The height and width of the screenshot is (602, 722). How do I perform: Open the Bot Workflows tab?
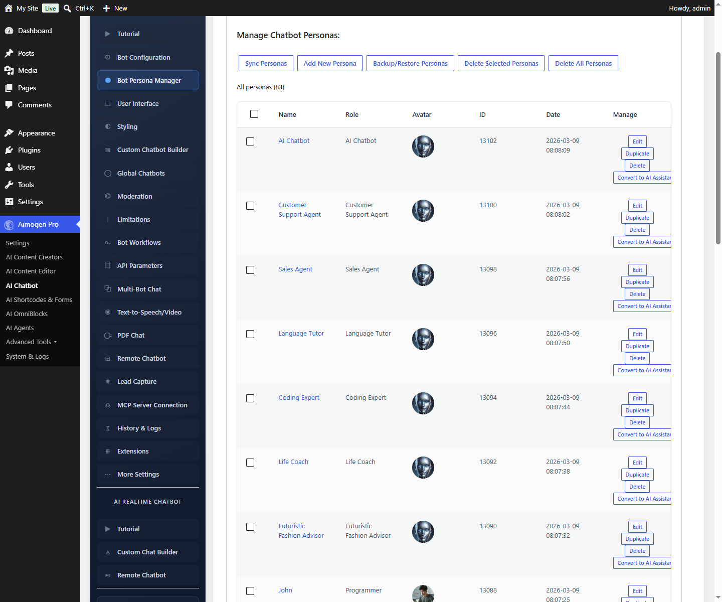pyautogui.click(x=148, y=242)
